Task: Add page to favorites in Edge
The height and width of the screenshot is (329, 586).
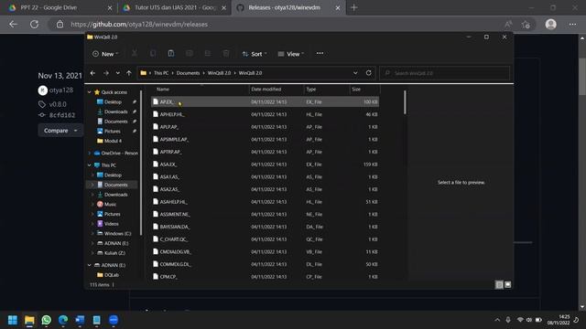Action: point(526,25)
